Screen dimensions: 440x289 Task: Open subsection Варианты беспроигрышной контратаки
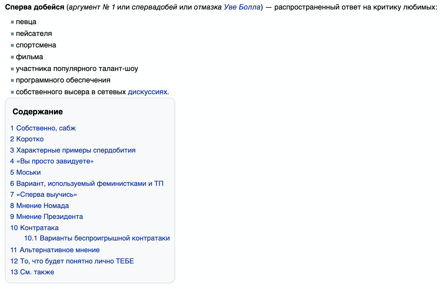pos(97,238)
